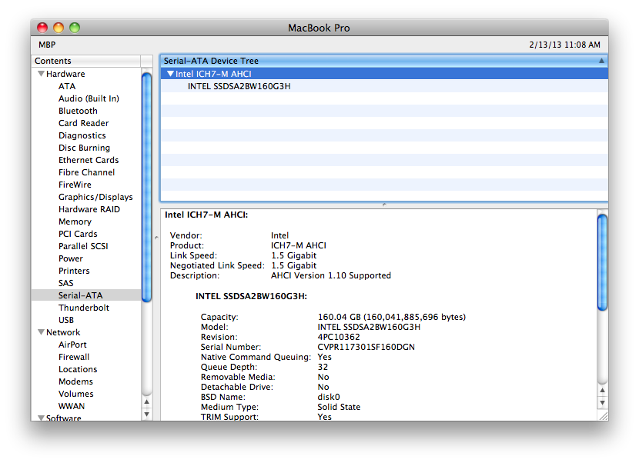
Task: Open AirPort network information
Action: coord(72,345)
